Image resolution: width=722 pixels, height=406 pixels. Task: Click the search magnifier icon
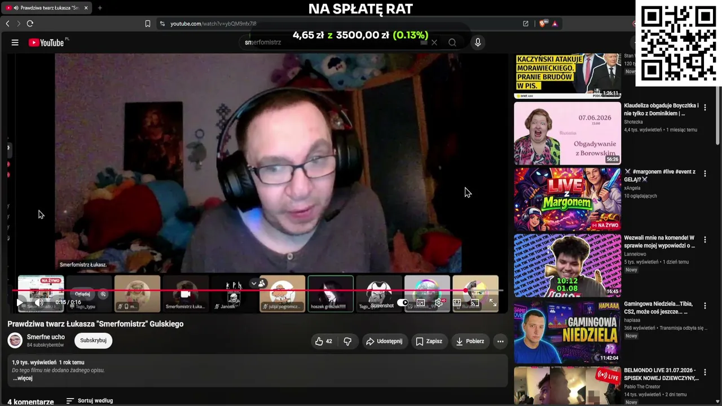452,42
